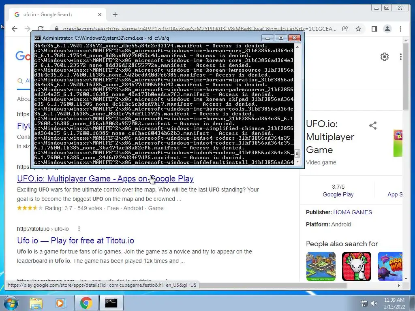This screenshot has height=311, width=415.
Task: Click the horizontal scrollbar right arrow in Chrome
Action: (x=399, y=285)
